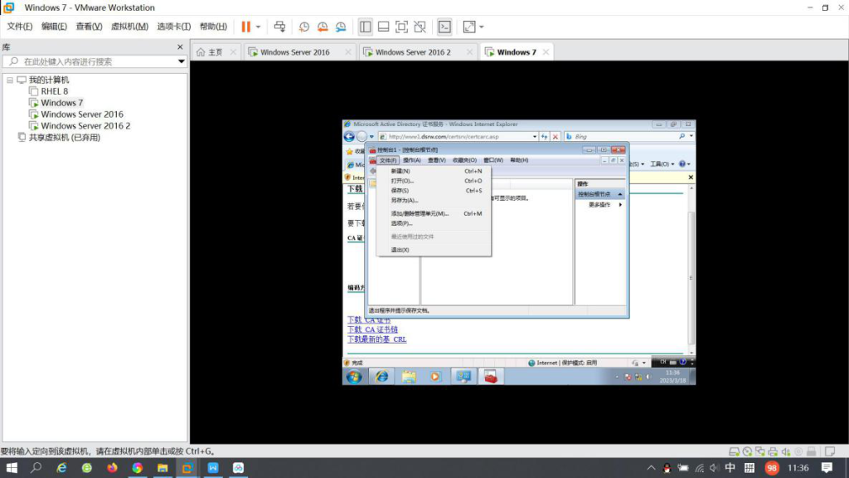Show the console view button

[444, 27]
